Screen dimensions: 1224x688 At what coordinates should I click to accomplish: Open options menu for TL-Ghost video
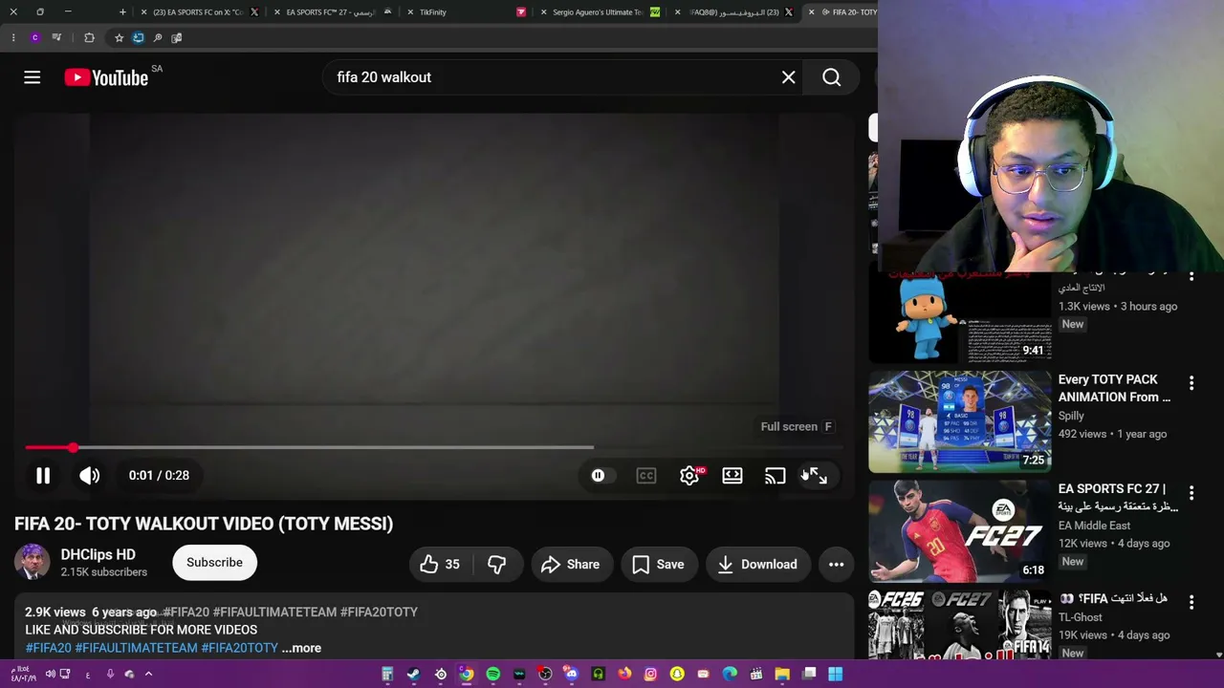[x=1191, y=602]
